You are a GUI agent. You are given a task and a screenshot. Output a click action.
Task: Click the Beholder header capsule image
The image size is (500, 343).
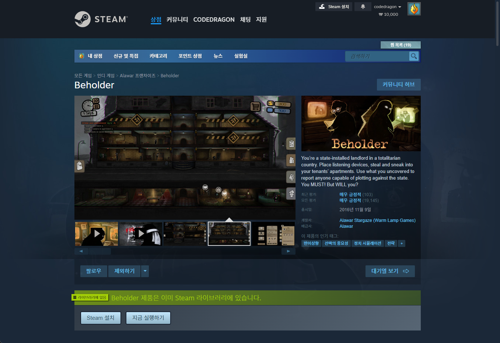point(361,123)
